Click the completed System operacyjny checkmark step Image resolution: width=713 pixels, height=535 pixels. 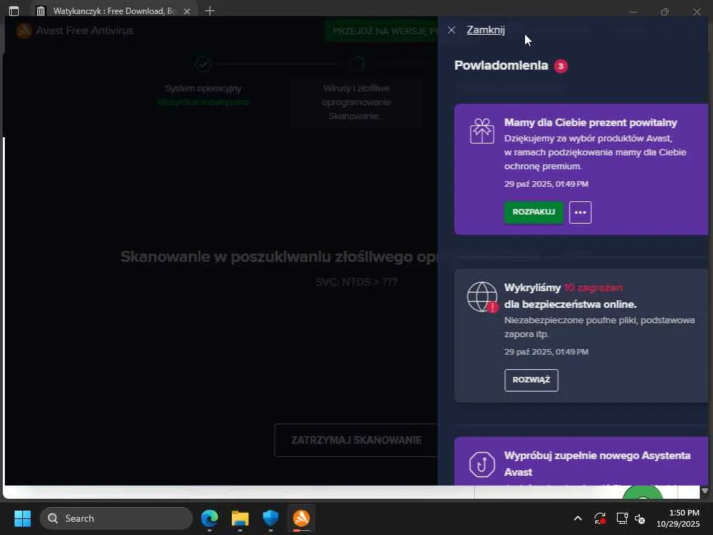[x=203, y=63]
